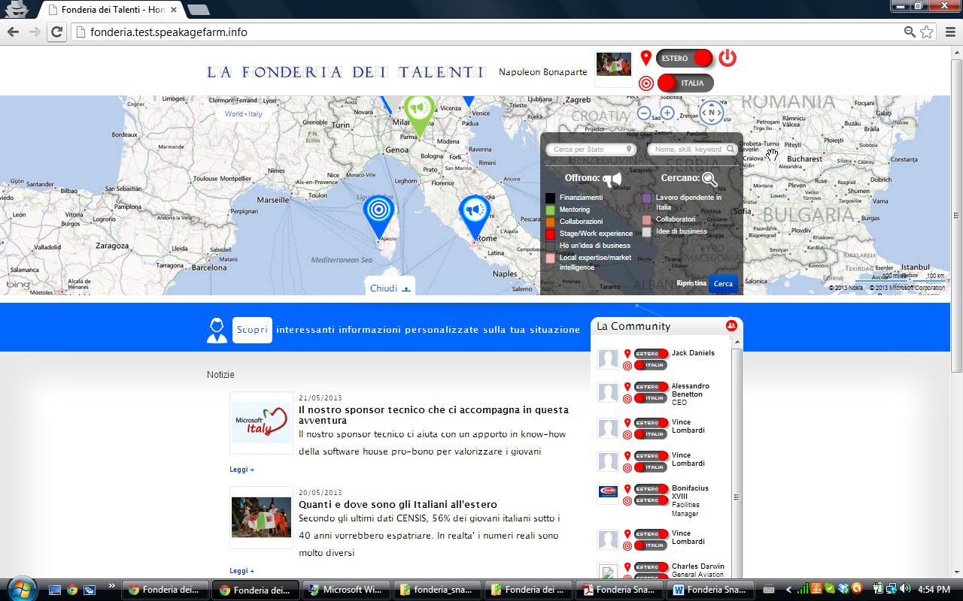This screenshot has height=601, width=963.
Task: Click the red power logout icon
Action: point(727,58)
